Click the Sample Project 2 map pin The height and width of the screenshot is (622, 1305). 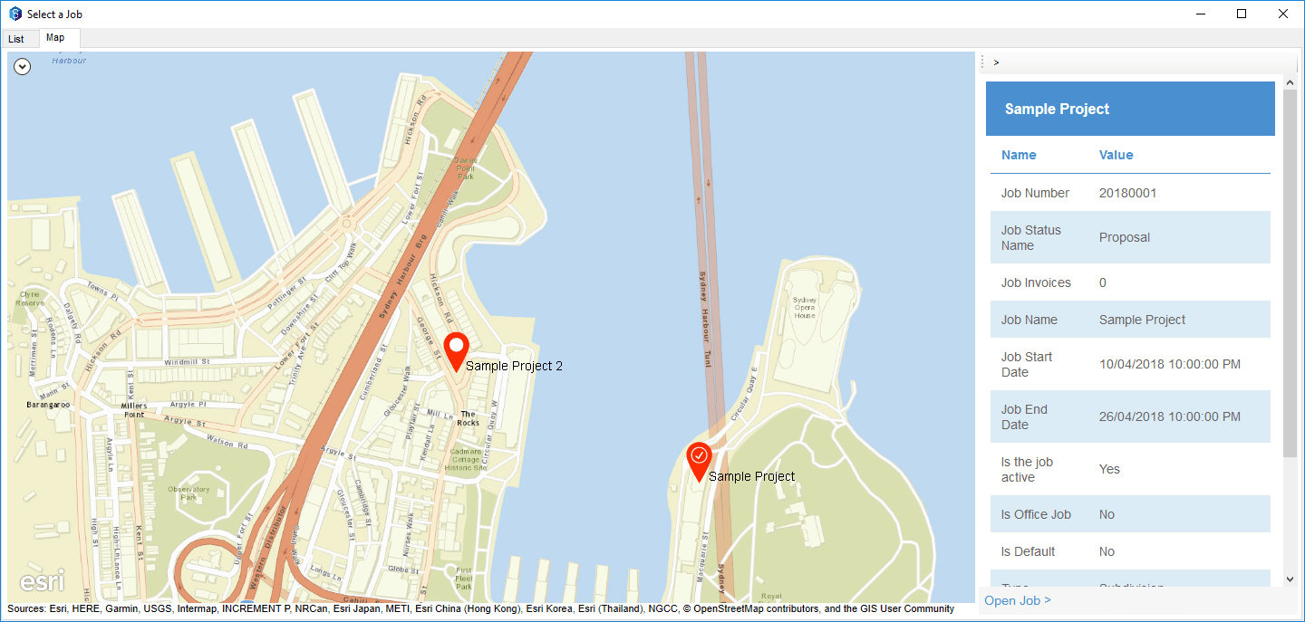click(x=457, y=351)
